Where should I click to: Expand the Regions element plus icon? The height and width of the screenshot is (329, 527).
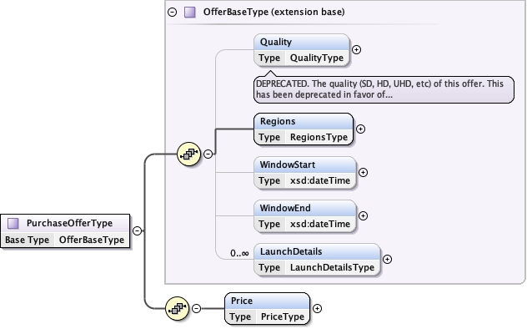click(x=360, y=129)
